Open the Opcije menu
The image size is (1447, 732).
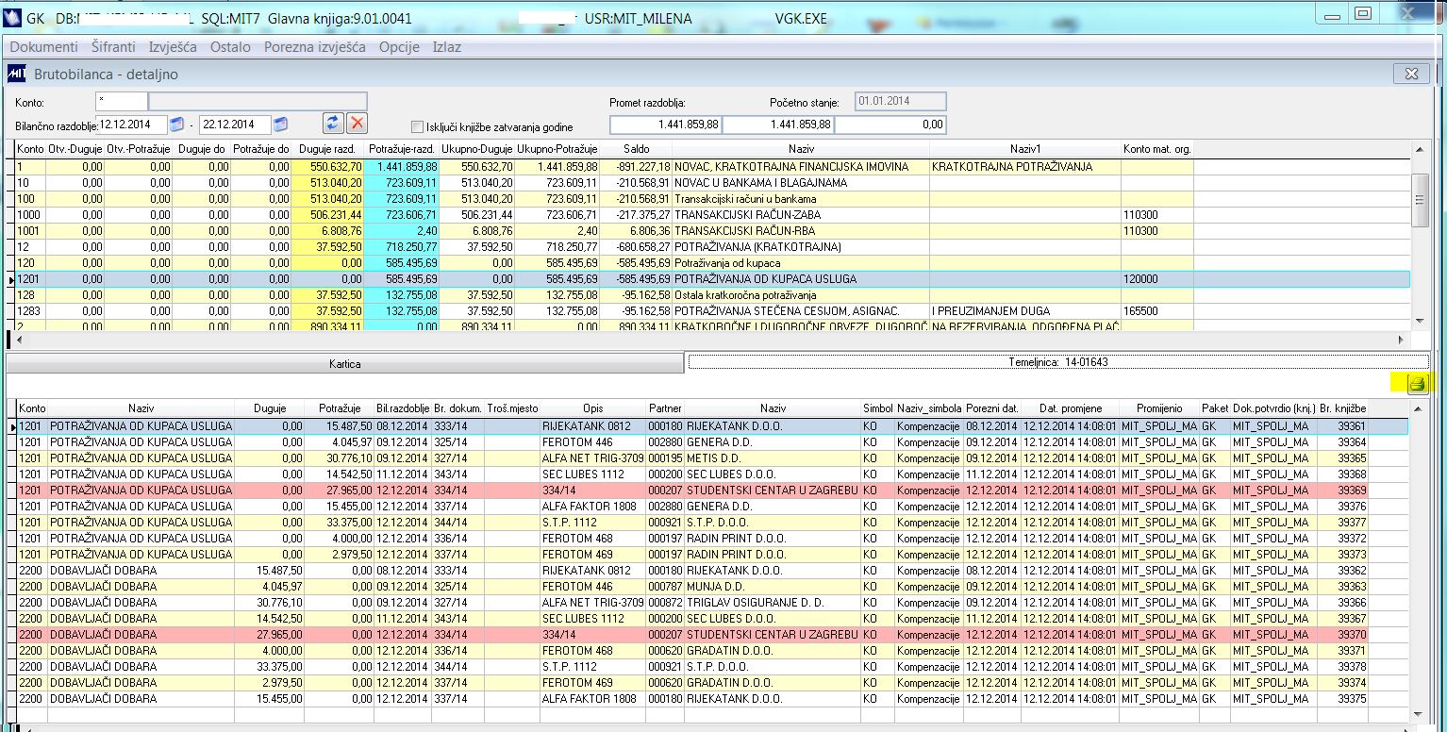[399, 46]
